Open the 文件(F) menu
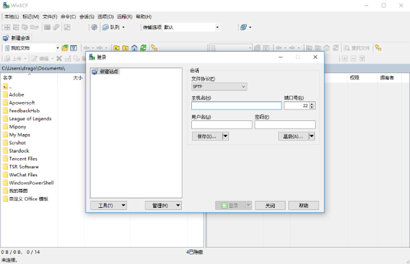The height and width of the screenshot is (264, 410). click(x=50, y=16)
